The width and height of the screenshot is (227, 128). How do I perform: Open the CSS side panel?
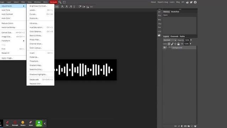coord(159,32)
